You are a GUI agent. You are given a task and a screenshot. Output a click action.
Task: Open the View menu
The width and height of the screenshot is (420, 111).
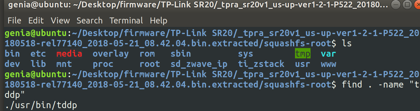pyautogui.click(x=60, y=21)
